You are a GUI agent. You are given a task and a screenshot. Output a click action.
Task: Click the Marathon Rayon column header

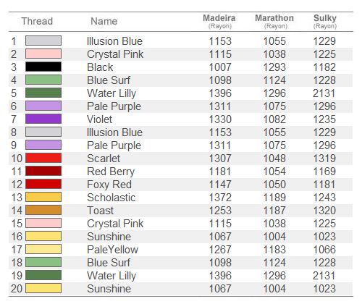pos(274,21)
